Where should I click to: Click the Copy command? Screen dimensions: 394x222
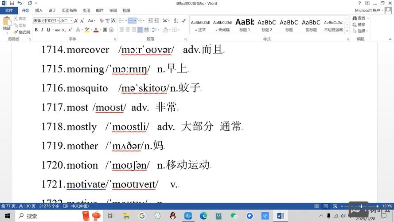coord(20,25)
